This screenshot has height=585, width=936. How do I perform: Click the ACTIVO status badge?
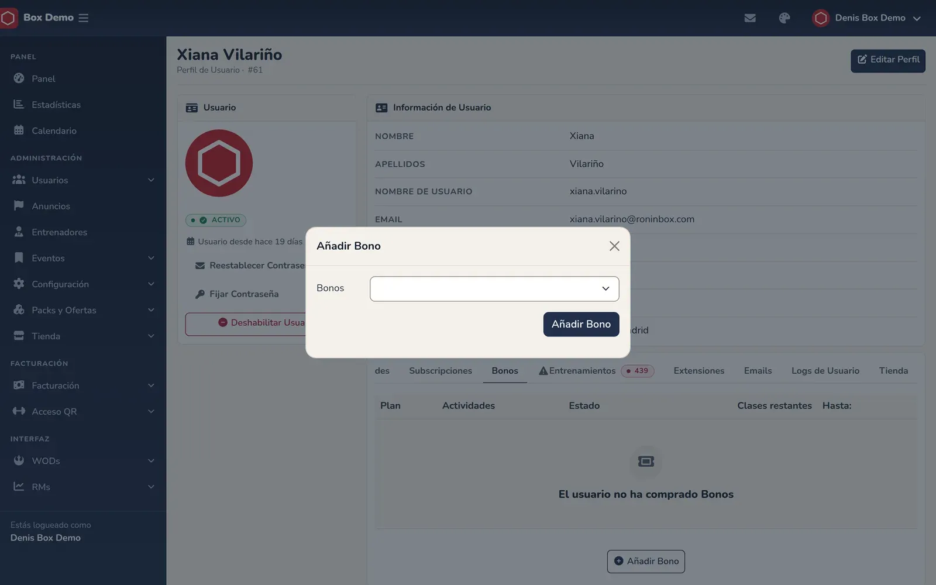(x=216, y=220)
